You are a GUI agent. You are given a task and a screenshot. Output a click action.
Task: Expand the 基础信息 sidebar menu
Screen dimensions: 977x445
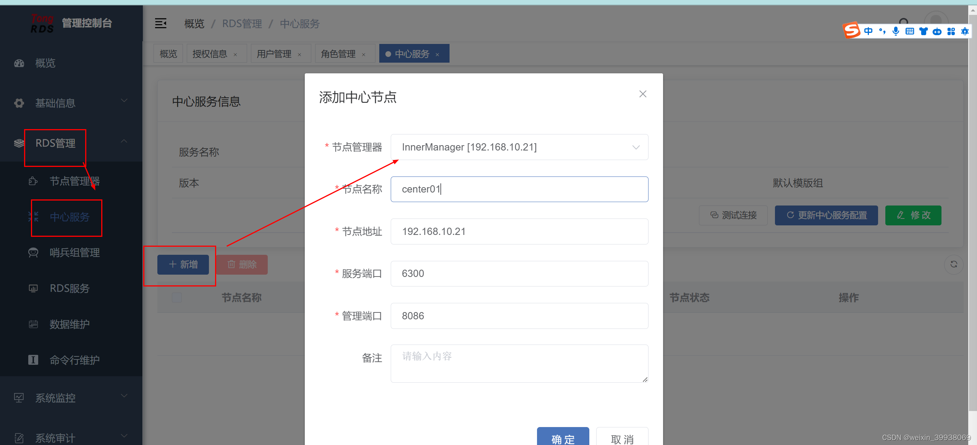pos(124,101)
